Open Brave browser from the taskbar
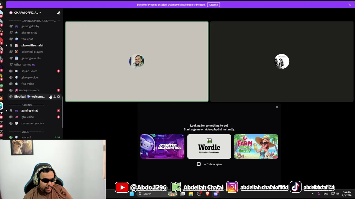The height and width of the screenshot is (199, 355). pos(207,194)
